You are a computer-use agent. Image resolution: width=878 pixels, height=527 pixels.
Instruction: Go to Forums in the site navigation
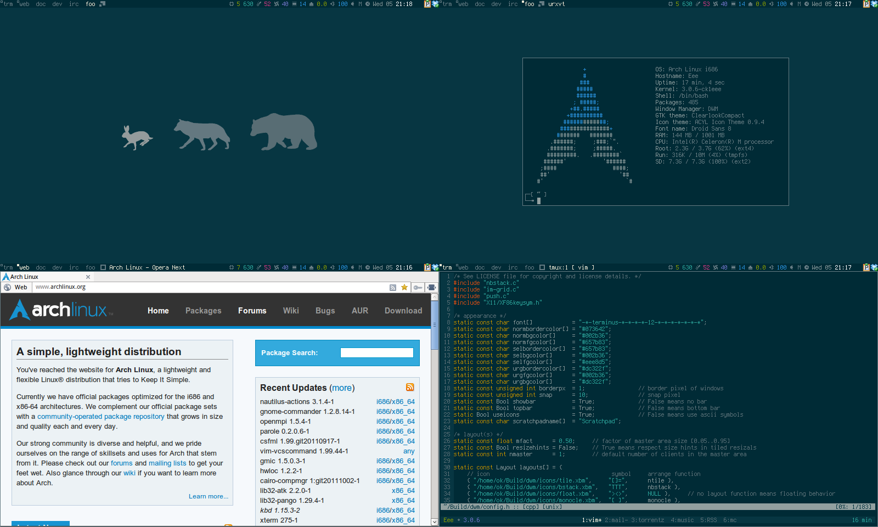click(x=252, y=311)
